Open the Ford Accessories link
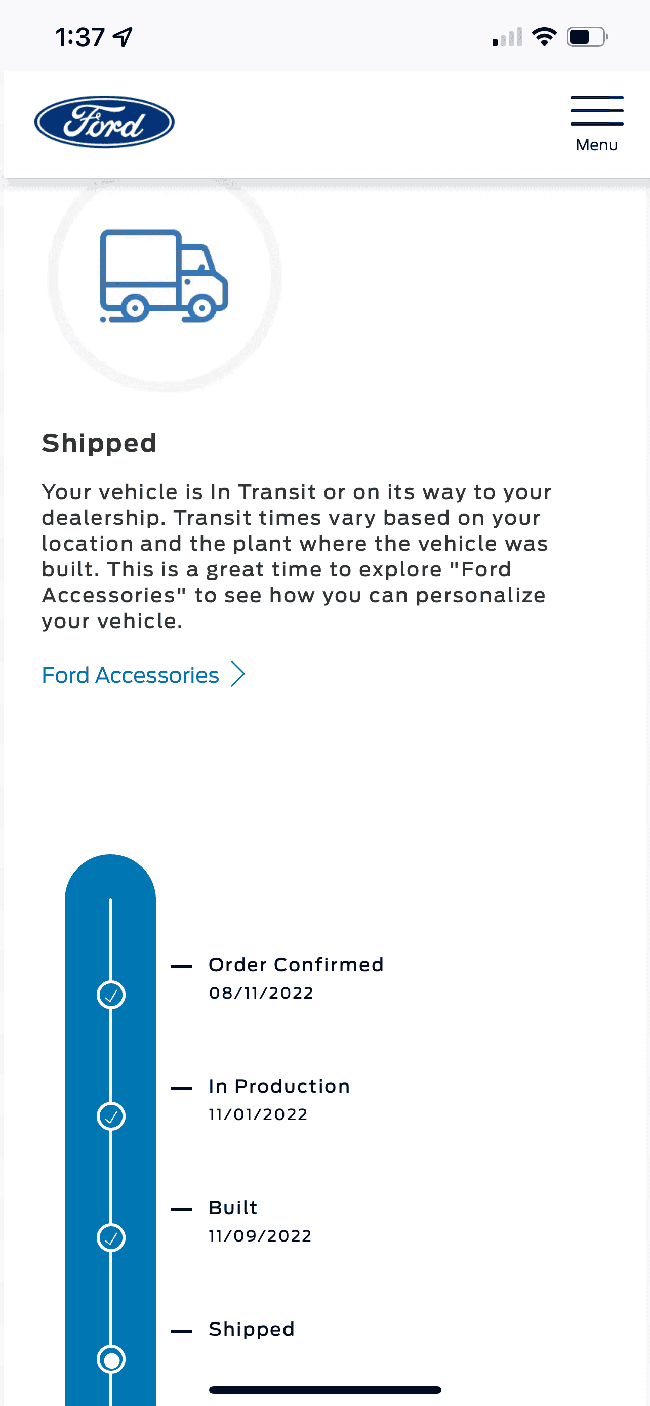The height and width of the screenshot is (1406, 650). (131, 675)
